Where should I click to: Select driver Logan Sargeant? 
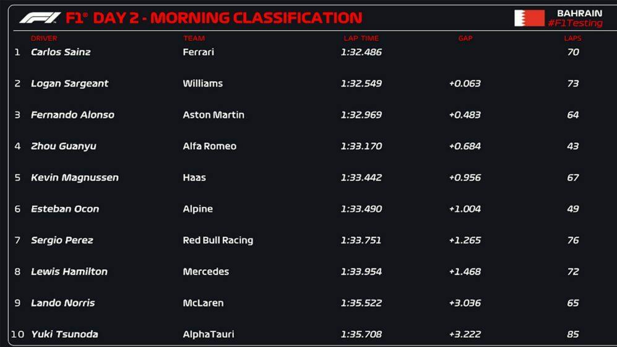(x=70, y=84)
